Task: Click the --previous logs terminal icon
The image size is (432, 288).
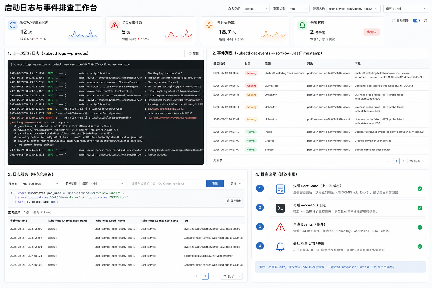Action: pyautogui.click(x=280, y=208)
